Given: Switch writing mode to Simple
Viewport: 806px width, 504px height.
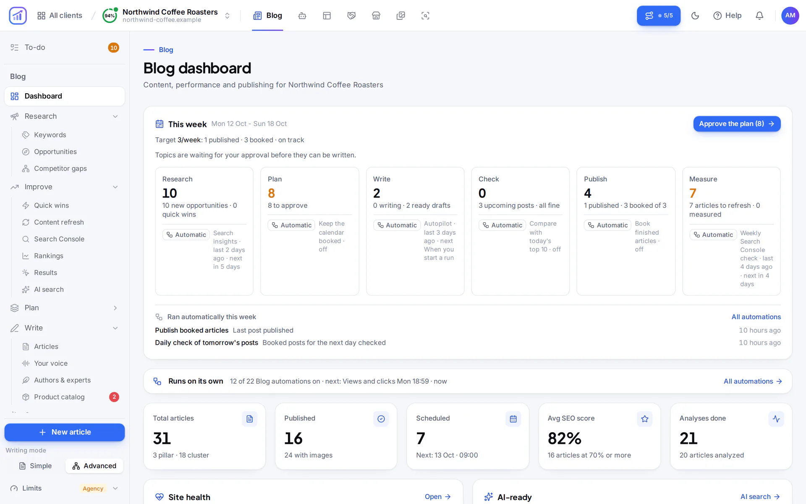Looking at the screenshot, I should [36, 466].
